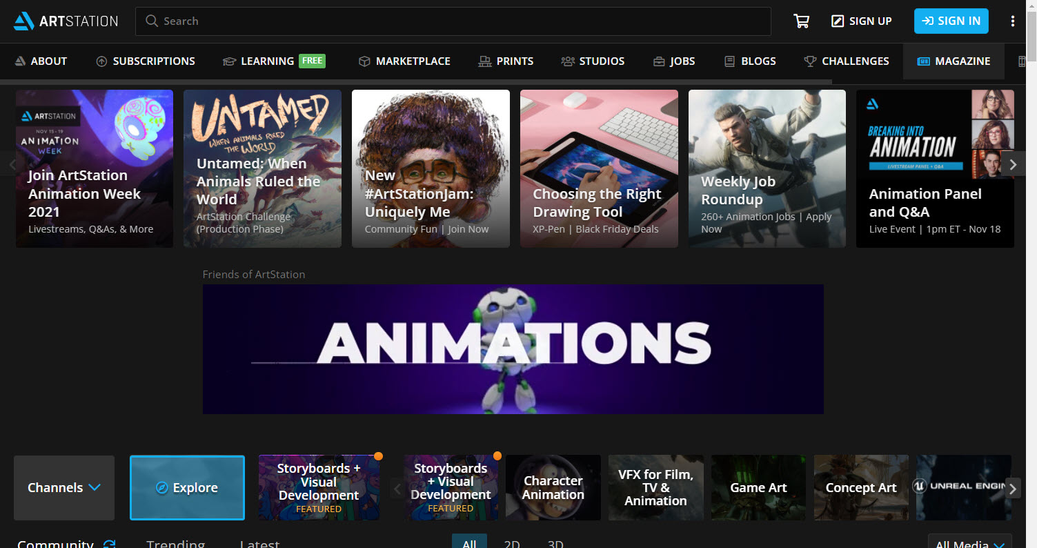
Task: Click the Marketplace cube icon
Action: 364,61
